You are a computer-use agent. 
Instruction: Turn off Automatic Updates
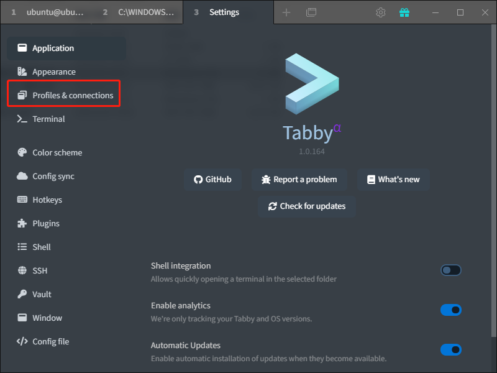click(451, 349)
